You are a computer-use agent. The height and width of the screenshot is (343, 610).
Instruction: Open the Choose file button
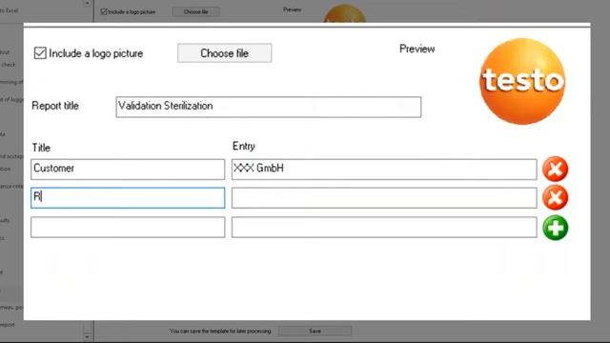[x=225, y=53]
